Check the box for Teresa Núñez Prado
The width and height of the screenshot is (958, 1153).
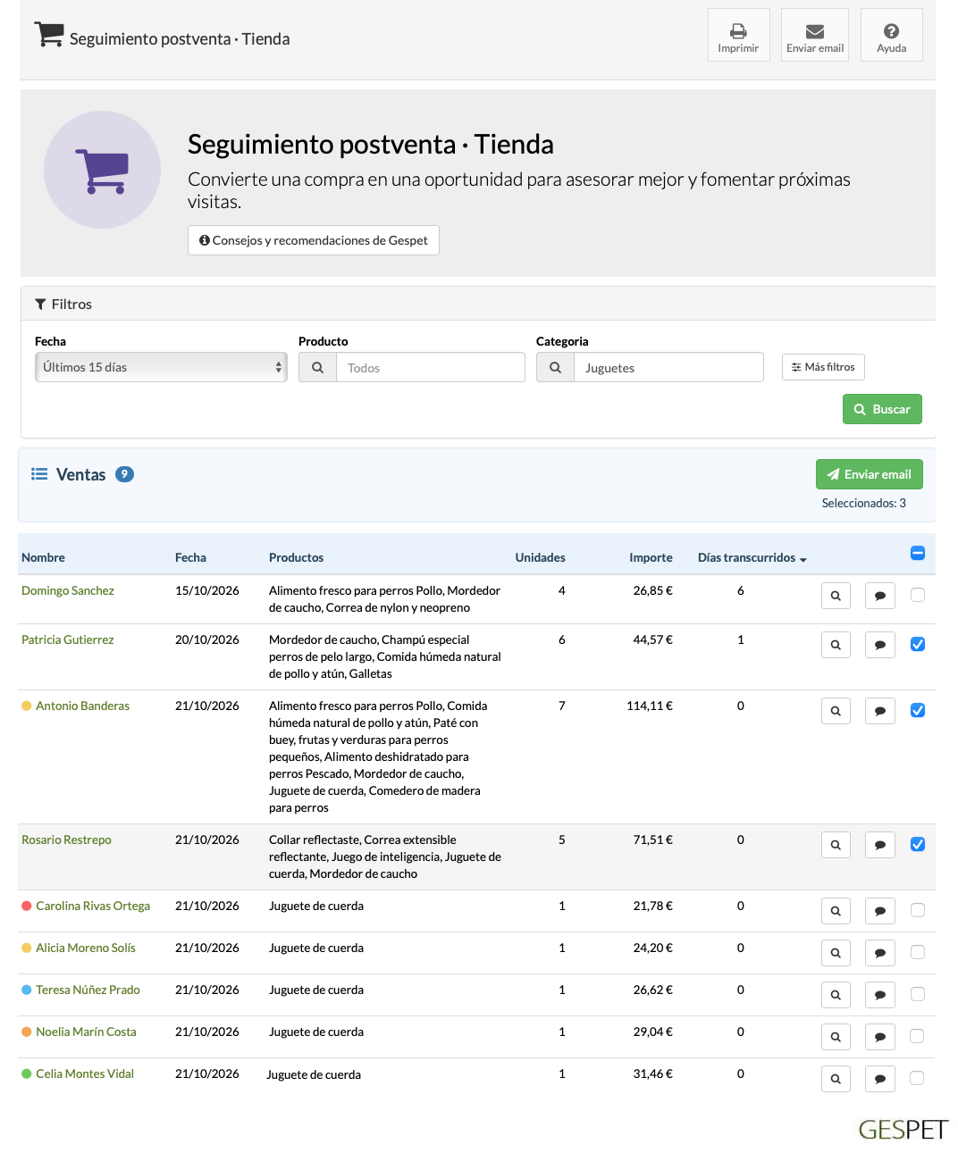[x=918, y=994]
